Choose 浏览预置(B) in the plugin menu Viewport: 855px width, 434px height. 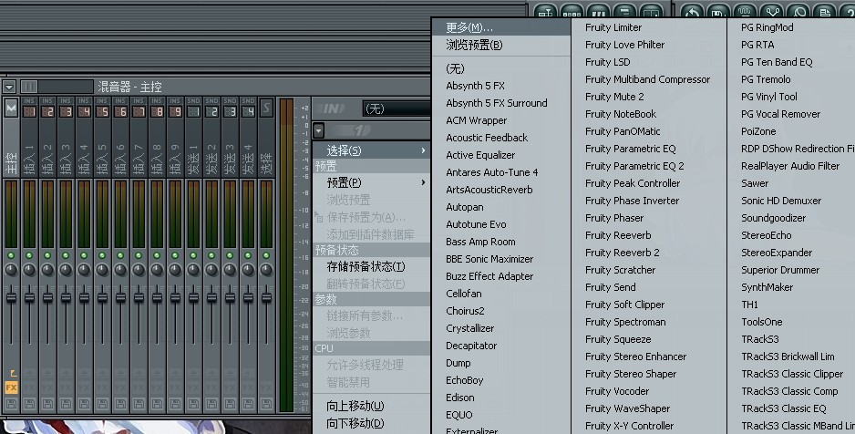[500, 45]
